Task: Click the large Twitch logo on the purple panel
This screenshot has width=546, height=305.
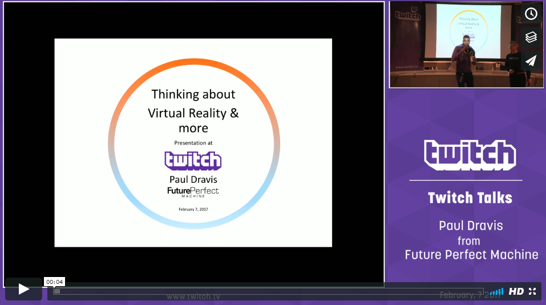Action: (x=470, y=155)
